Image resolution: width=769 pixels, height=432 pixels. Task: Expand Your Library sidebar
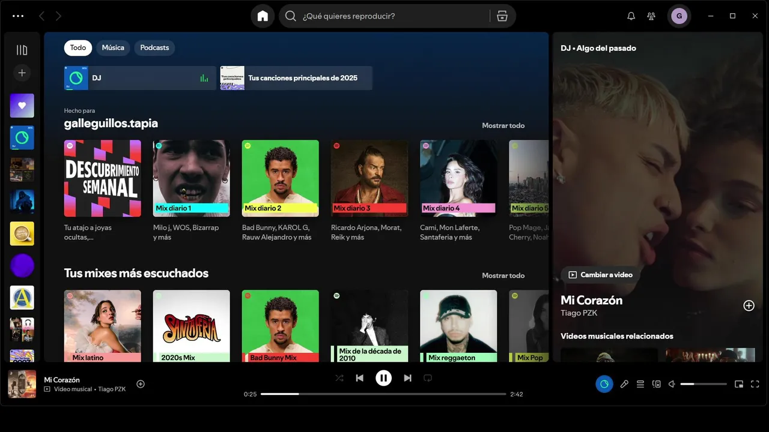(22, 50)
